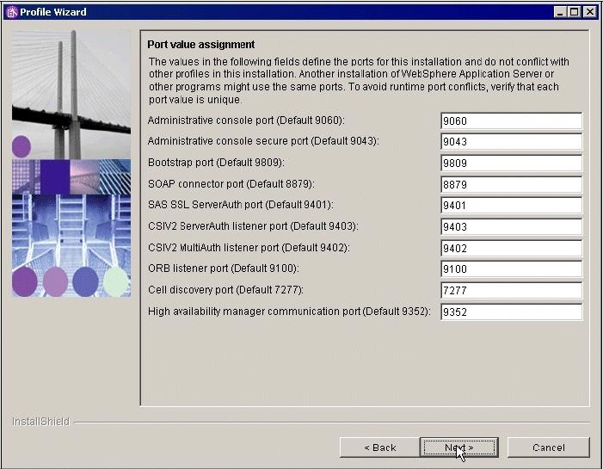
Task: Click the Profile Wizard title bar icon
Action: tap(12, 12)
